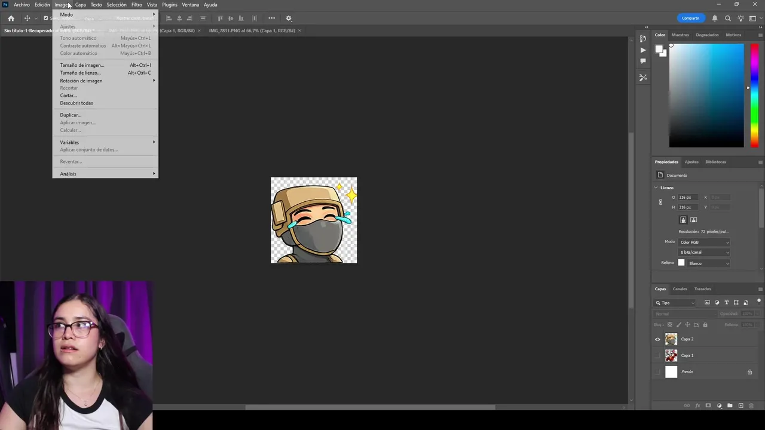The height and width of the screenshot is (430, 765).
Task: Expand the Variables submenu
Action: pyautogui.click(x=105, y=142)
